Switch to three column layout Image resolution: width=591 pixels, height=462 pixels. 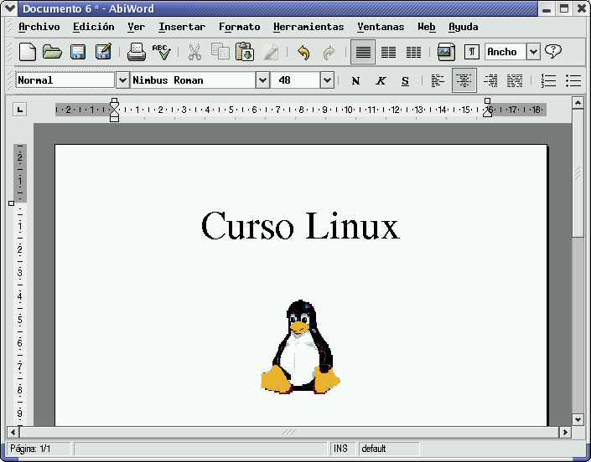pos(413,52)
